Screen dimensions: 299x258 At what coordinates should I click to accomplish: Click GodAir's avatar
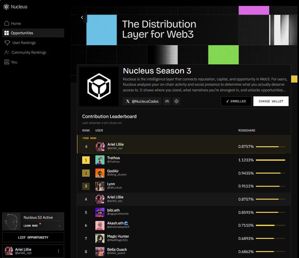[x=100, y=173]
